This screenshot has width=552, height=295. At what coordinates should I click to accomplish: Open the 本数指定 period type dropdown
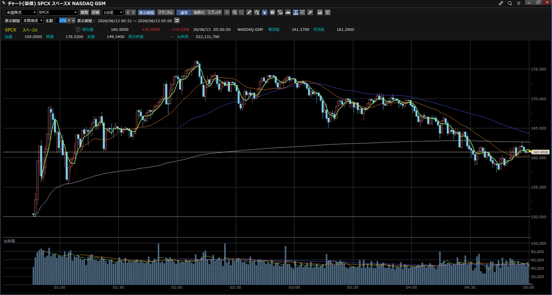tap(33, 21)
